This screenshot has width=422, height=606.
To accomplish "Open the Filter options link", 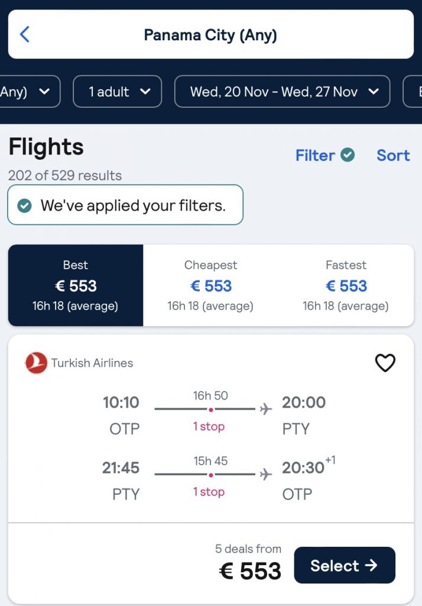I will tap(316, 155).
